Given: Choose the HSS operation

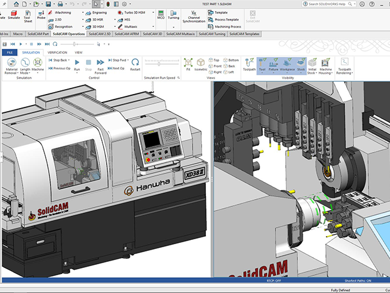Looking at the screenshot, I should pos(124,20).
